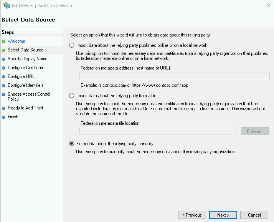
Task: Cancel the relying party trust wizard
Action: pos(254,215)
